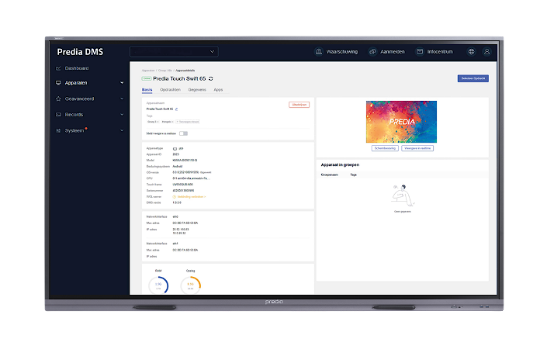This screenshot has height=363, width=547.
Task: Click the first tag chip in Tags row
Action: pyautogui.click(x=153, y=122)
